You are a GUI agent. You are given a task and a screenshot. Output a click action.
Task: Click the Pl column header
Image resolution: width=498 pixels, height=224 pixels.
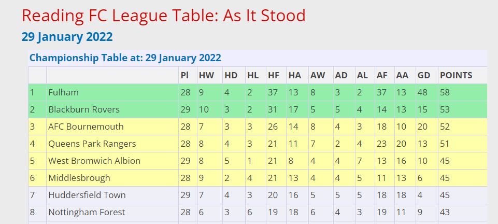(x=184, y=75)
